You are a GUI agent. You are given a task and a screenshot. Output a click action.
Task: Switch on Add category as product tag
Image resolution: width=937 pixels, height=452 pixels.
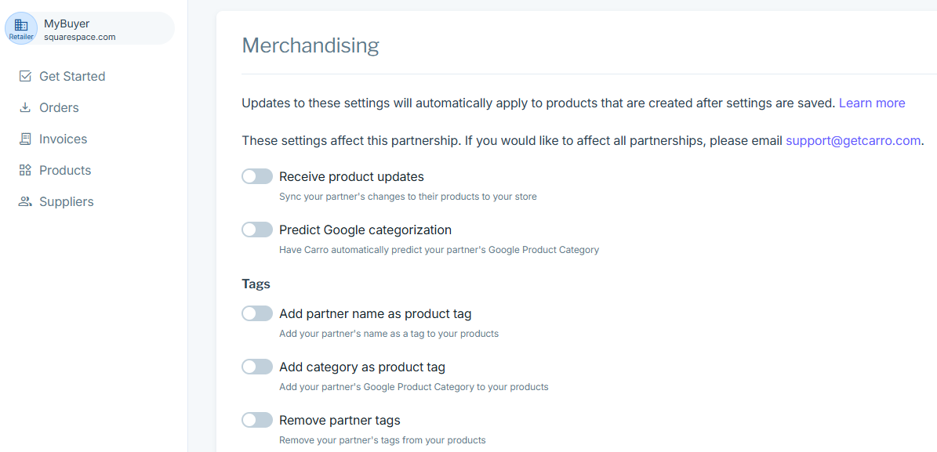pyautogui.click(x=257, y=367)
